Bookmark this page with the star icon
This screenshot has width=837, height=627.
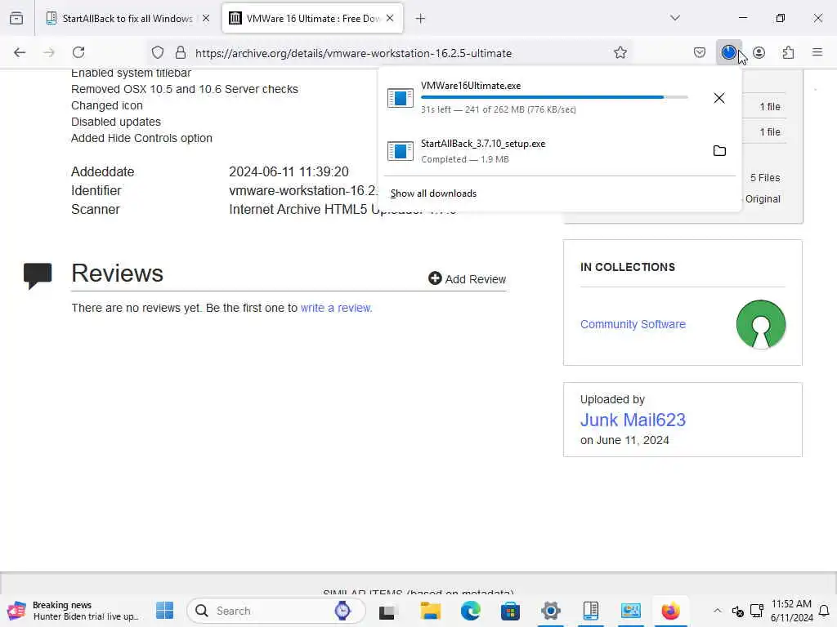point(620,52)
